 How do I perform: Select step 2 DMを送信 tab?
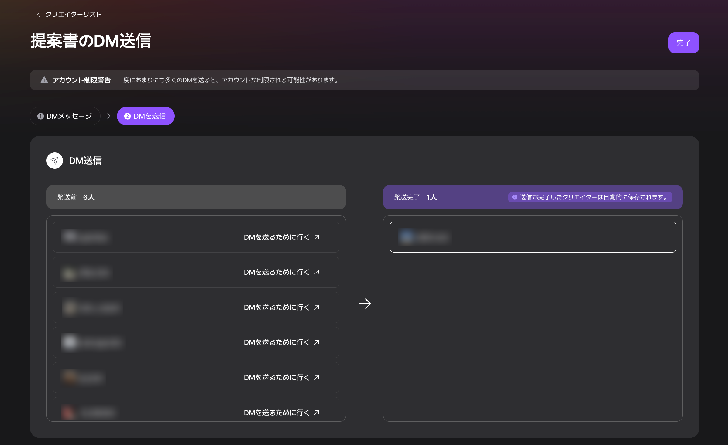[146, 116]
